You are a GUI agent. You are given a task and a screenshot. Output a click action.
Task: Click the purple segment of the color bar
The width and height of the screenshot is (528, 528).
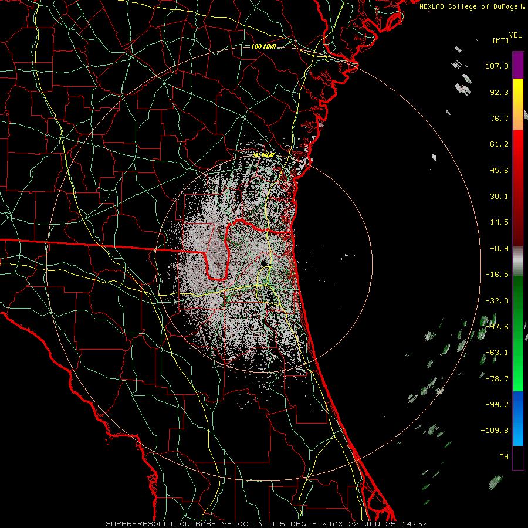point(518,65)
